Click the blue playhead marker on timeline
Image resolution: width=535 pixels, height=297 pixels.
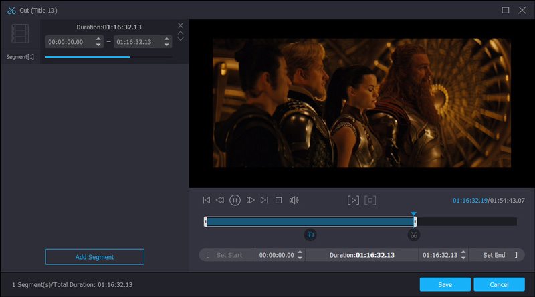(414, 215)
